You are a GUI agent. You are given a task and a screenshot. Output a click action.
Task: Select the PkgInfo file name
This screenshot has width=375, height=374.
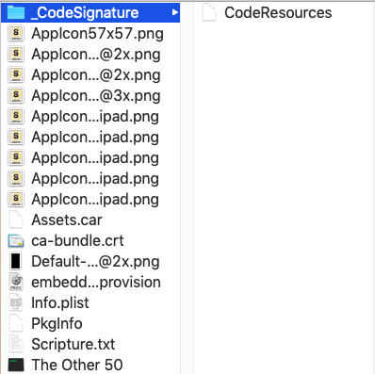[x=57, y=324]
